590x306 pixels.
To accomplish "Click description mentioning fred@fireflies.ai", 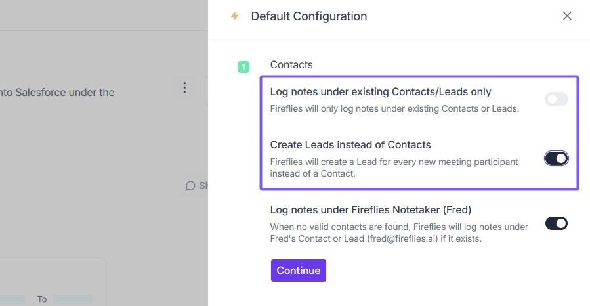I will click(x=398, y=233).
